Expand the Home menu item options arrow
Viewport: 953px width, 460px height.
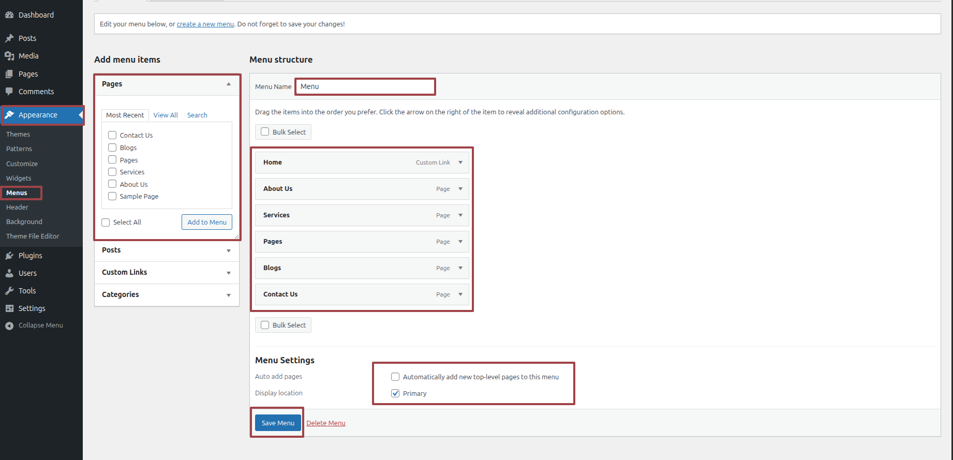460,162
